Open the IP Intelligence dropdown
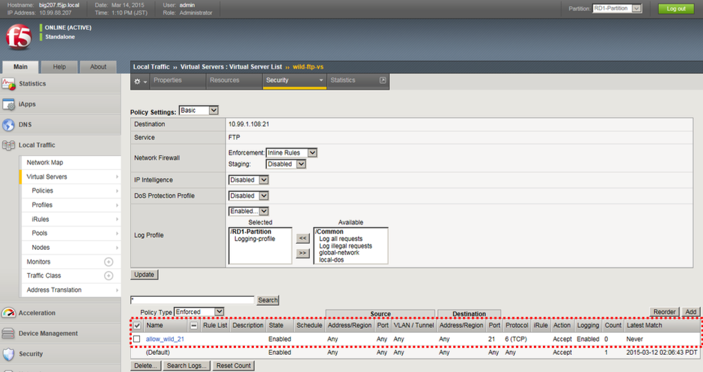 click(248, 180)
